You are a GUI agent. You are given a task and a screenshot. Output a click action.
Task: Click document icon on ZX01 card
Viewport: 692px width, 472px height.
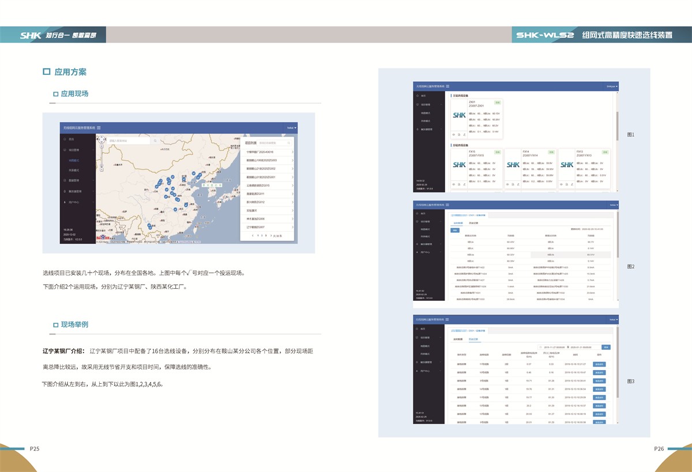pyautogui.click(x=459, y=135)
